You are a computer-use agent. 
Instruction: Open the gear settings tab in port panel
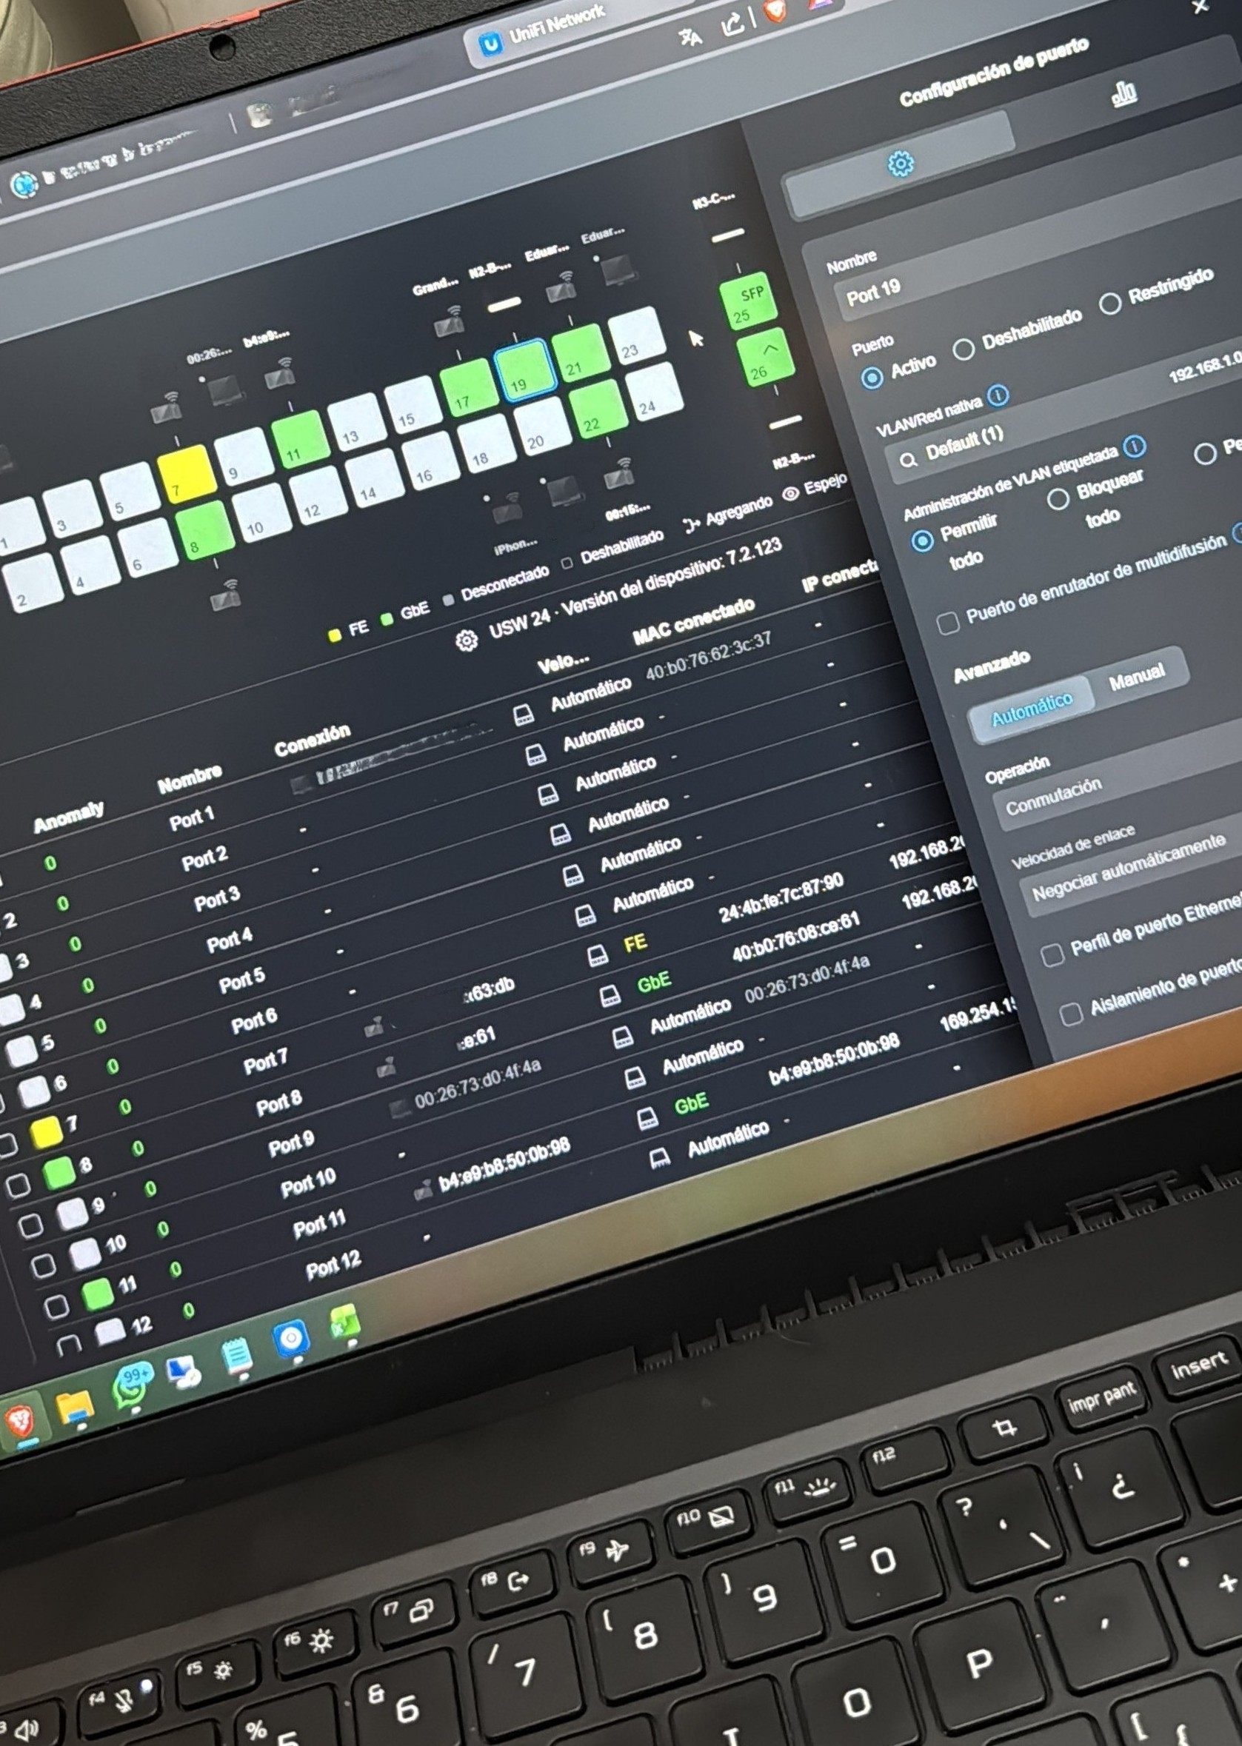(x=900, y=163)
